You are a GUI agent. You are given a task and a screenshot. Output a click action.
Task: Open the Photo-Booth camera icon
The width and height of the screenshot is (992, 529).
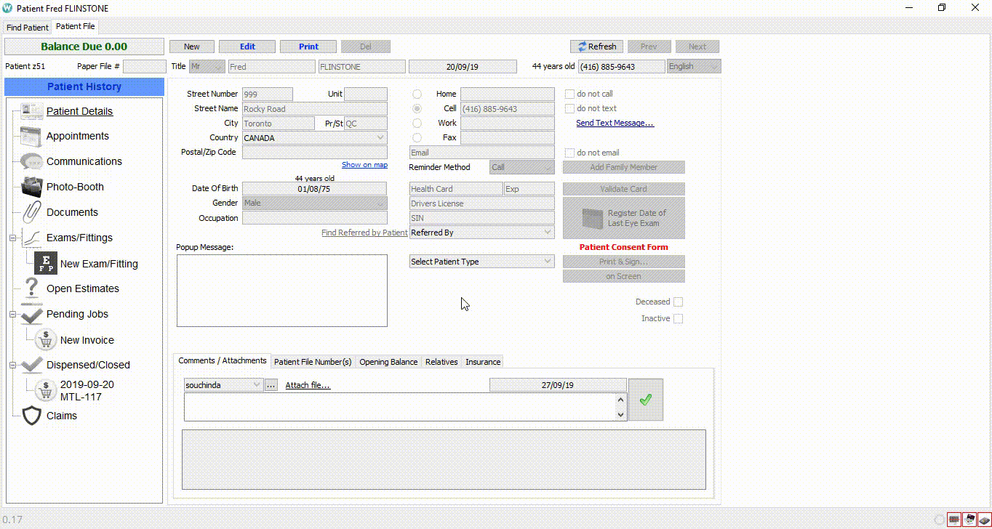(31, 187)
